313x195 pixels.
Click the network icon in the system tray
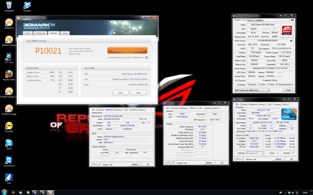coord(297,193)
